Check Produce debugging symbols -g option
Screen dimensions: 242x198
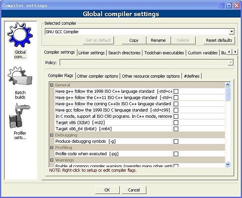tap(176, 142)
